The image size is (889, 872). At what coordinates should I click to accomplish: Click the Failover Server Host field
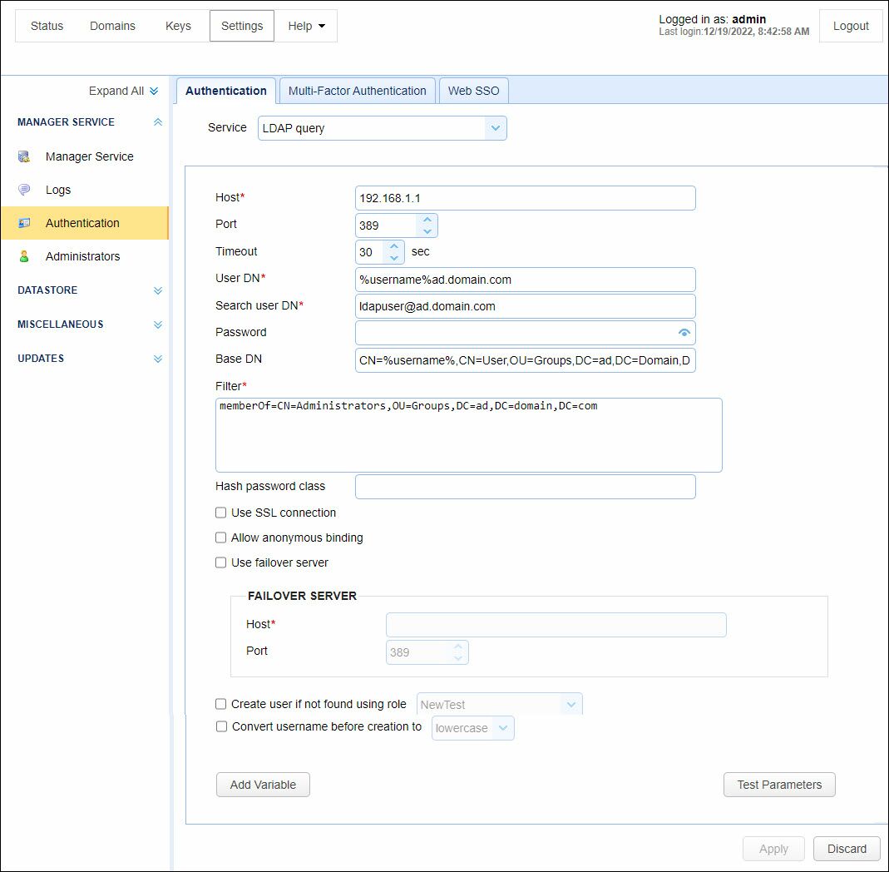pos(556,625)
